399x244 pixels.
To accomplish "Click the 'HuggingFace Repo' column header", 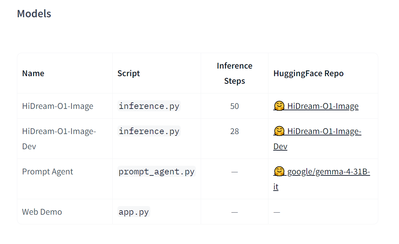I will (308, 73).
